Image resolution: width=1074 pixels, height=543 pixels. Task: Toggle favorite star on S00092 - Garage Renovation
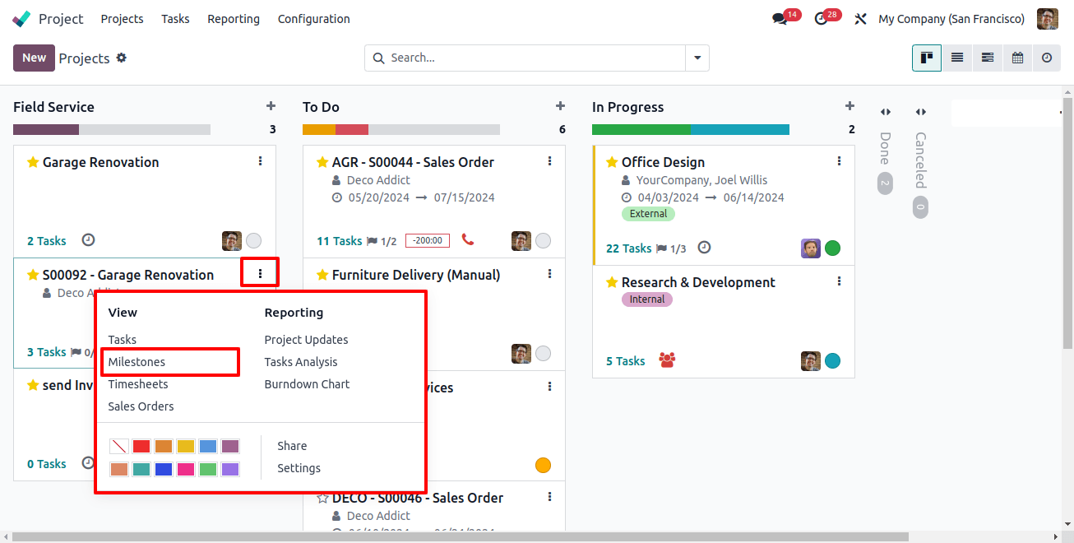tap(33, 275)
